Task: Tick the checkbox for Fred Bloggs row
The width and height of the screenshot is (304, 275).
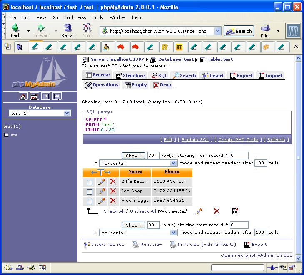Action: tap(89, 201)
